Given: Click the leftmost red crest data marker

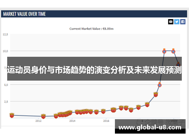Looking at the screenshot, I should coord(12,115).
